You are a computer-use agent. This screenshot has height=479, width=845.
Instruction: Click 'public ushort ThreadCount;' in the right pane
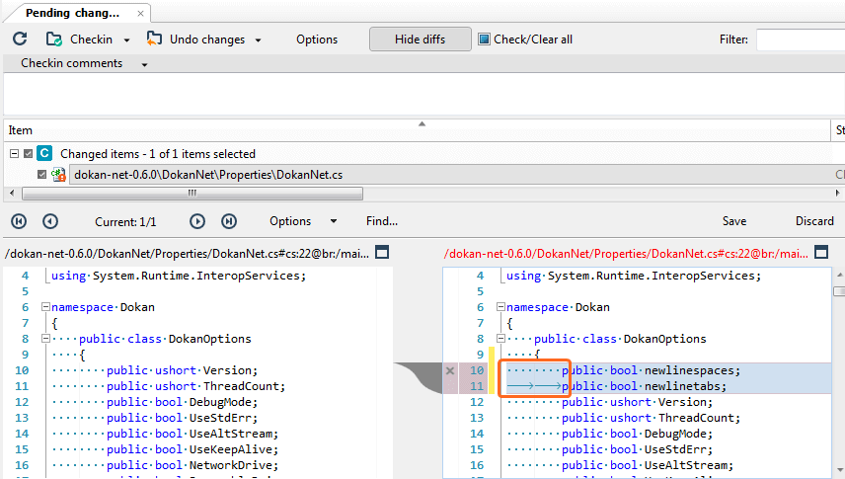click(651, 418)
